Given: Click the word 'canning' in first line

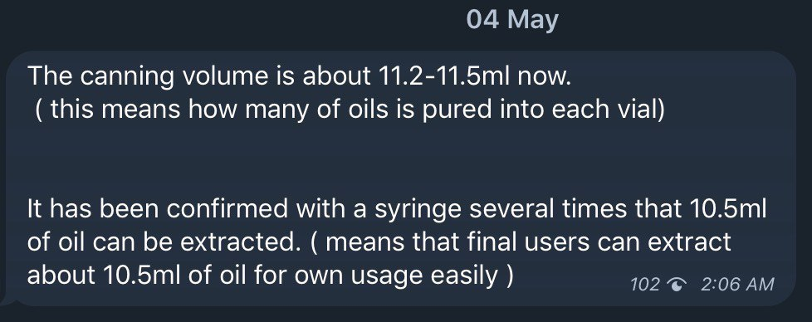Looking at the screenshot, I should tap(121, 78).
